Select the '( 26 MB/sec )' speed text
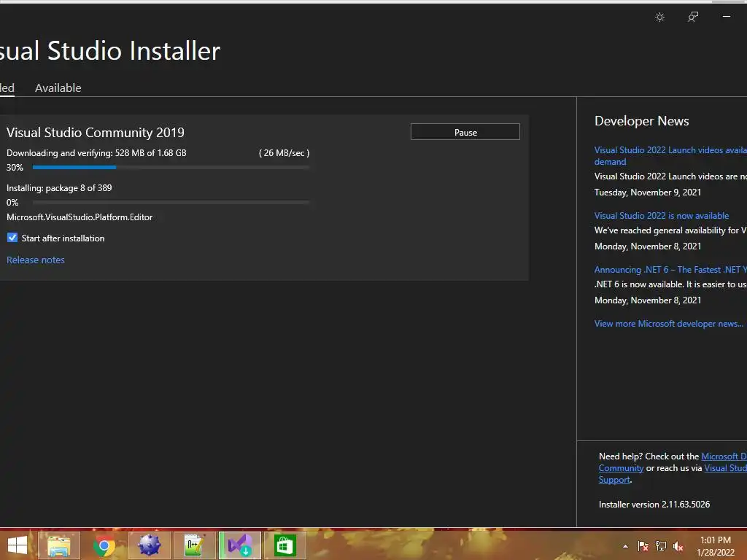The height and width of the screenshot is (560, 747). point(284,153)
